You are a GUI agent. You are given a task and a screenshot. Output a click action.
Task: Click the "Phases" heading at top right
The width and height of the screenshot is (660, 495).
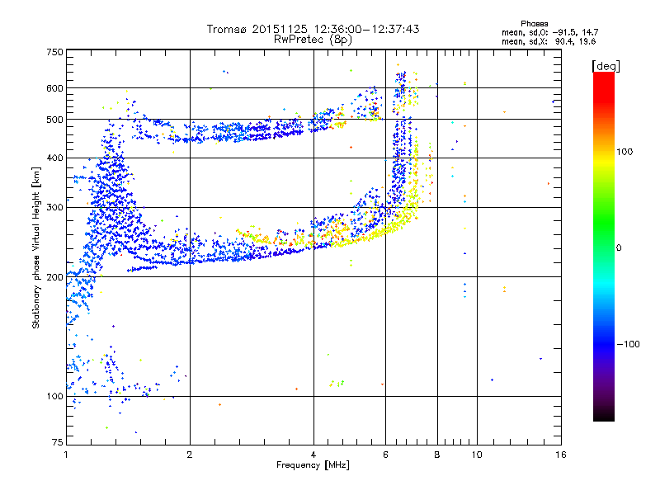[x=534, y=24]
